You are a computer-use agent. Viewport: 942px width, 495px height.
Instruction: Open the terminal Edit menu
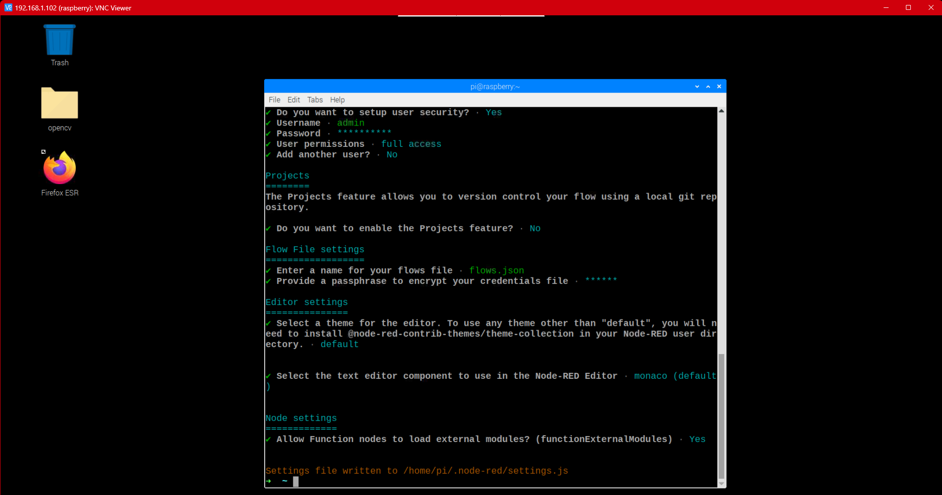pyautogui.click(x=293, y=100)
